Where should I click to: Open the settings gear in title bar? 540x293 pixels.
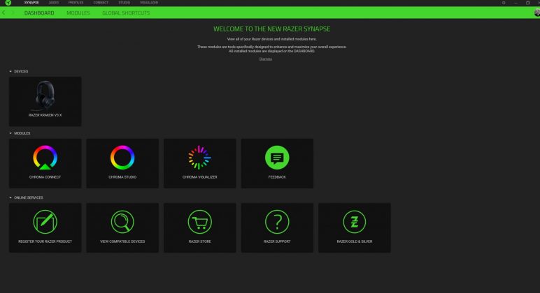point(504,3)
